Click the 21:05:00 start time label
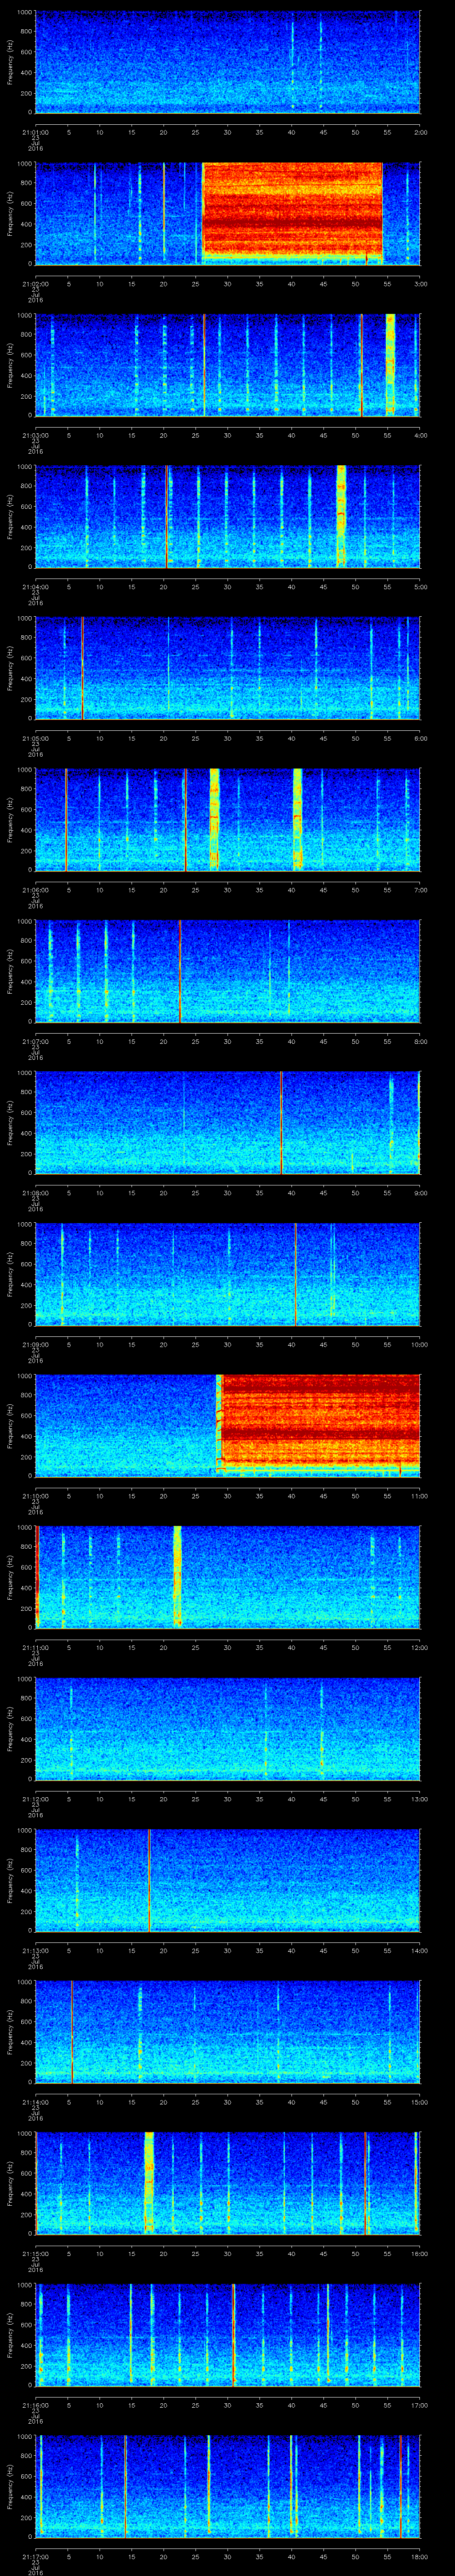Viewport: 455px width, 2576px height. pyautogui.click(x=35, y=738)
